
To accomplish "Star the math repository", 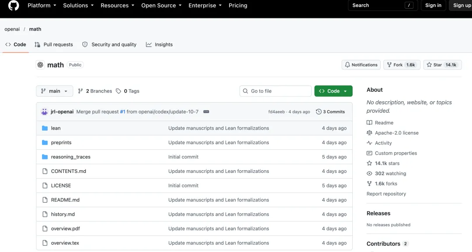I will [x=442, y=65].
